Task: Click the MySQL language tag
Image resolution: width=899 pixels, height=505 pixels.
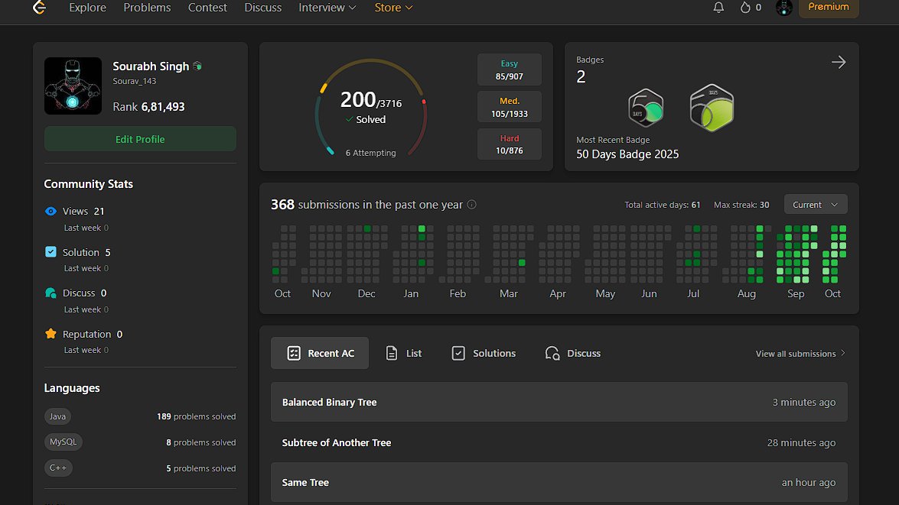Action: point(63,442)
